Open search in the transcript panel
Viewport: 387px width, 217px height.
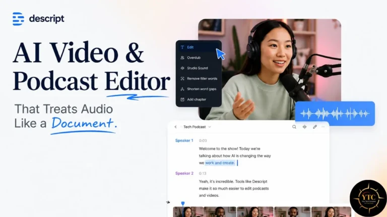[x=294, y=127]
